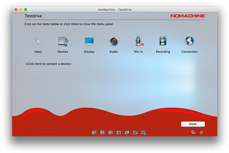
Task: Open the Display settings monitor icon
Action: point(89,41)
